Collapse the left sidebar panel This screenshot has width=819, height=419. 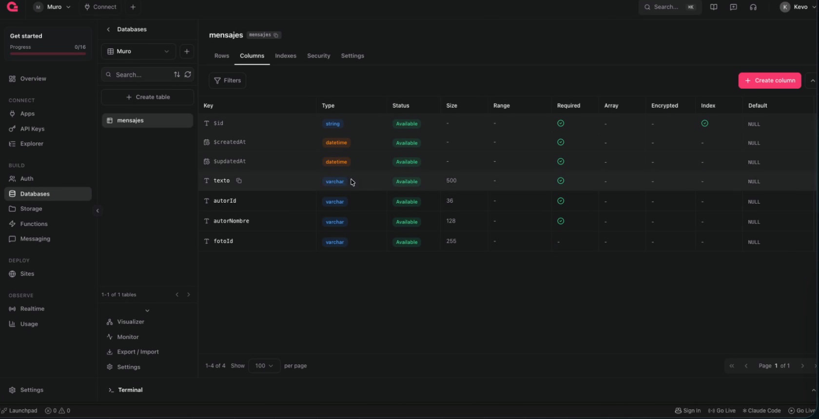pyautogui.click(x=97, y=210)
